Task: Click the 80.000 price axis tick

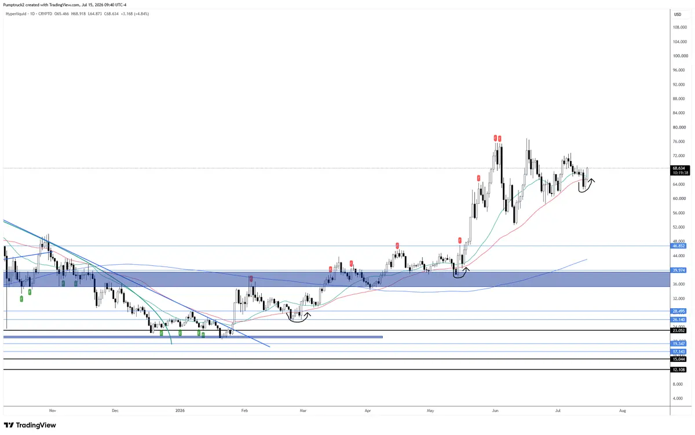Action: coord(679,127)
